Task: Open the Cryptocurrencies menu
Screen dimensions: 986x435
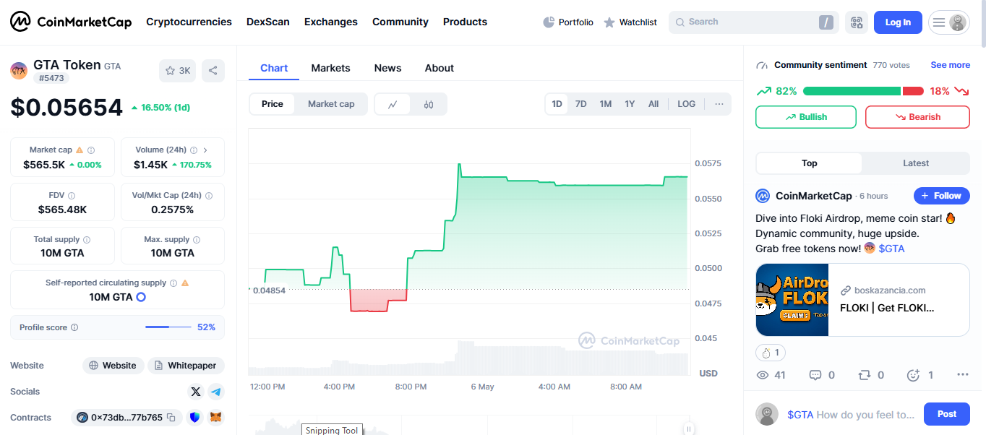Action: pos(189,22)
